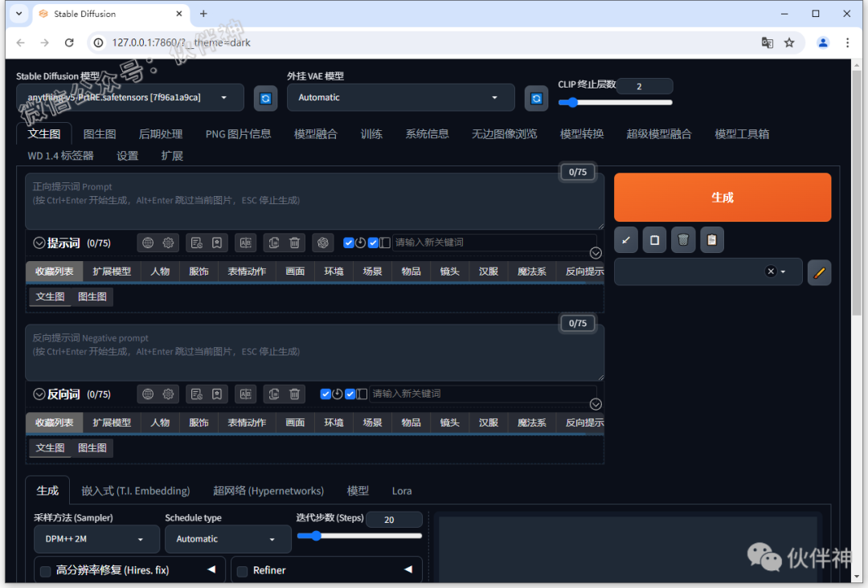Open the 后期处理 tab
The image size is (868, 588).
(x=161, y=134)
